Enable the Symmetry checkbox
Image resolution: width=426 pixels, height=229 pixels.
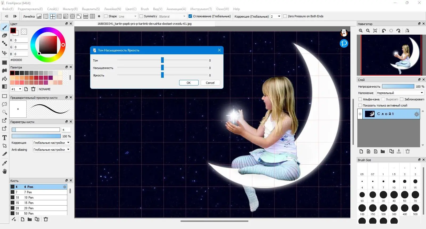coord(141,16)
